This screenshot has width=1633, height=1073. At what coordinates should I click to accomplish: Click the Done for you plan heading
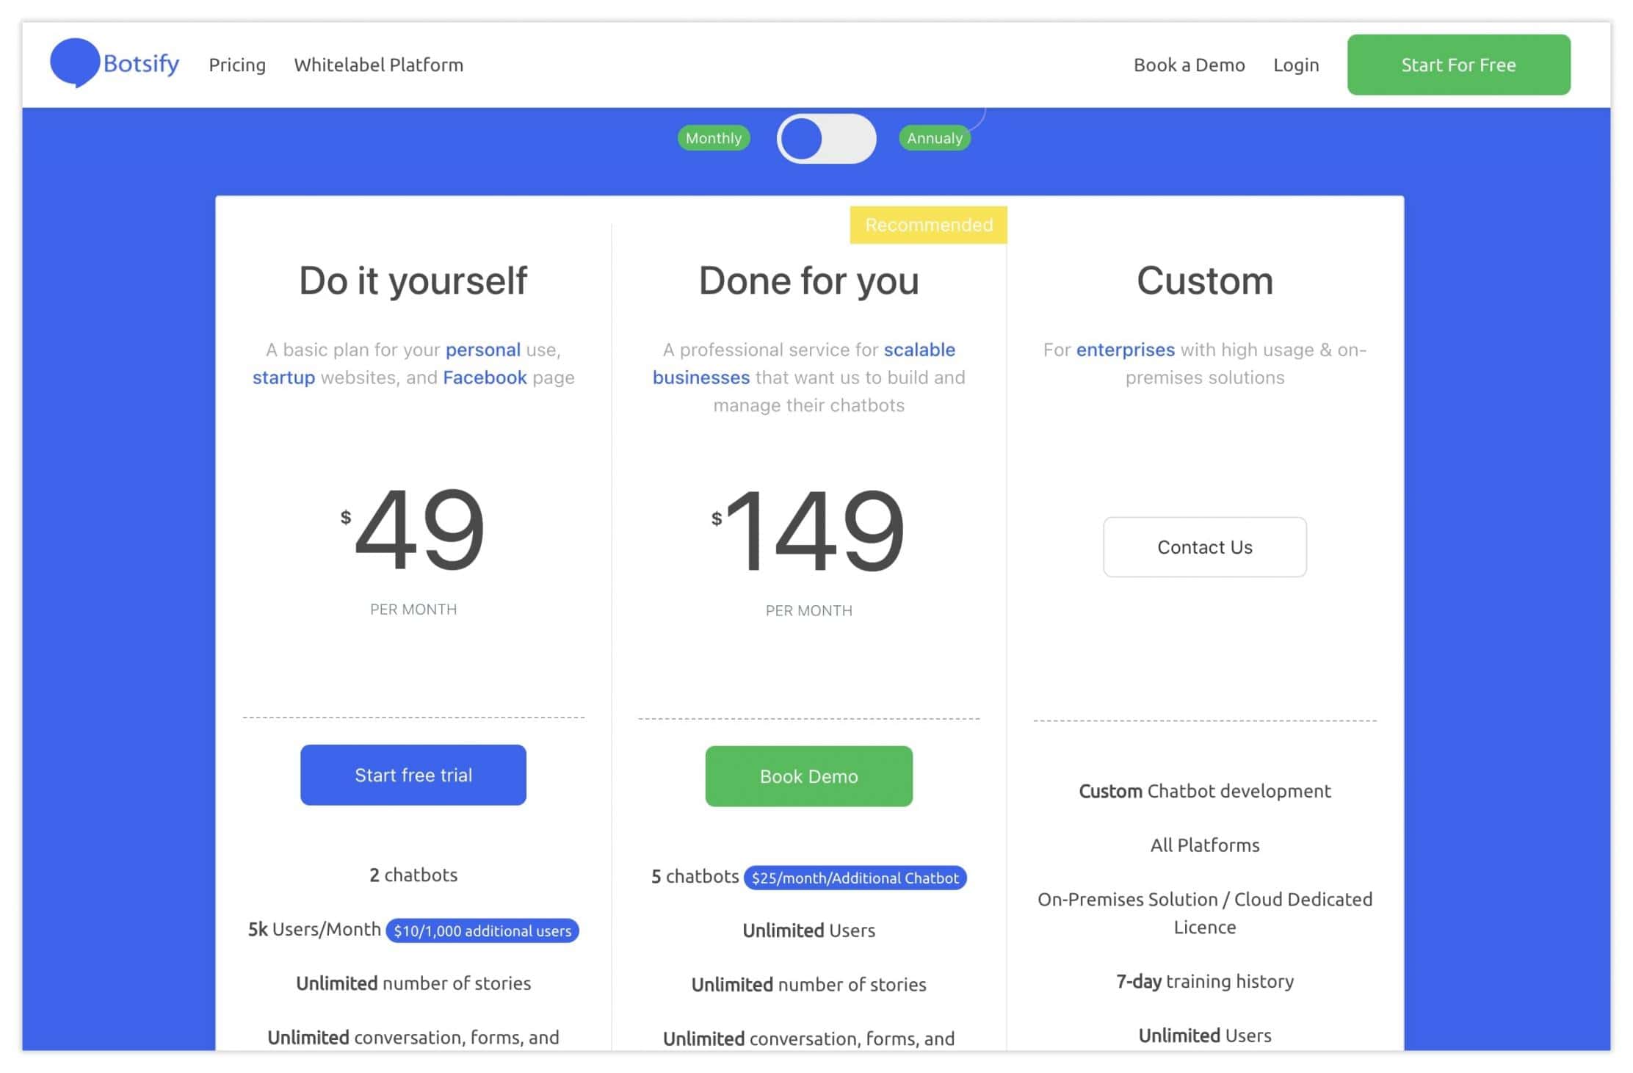point(808,281)
